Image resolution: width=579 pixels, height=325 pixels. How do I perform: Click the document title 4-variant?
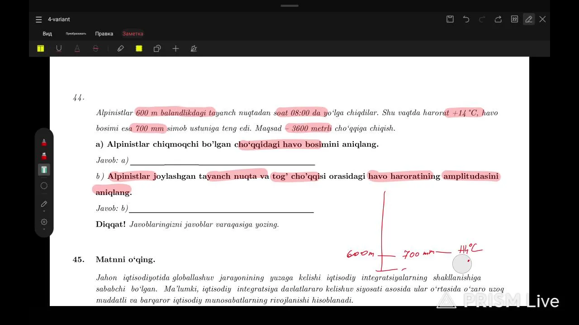pos(59,19)
